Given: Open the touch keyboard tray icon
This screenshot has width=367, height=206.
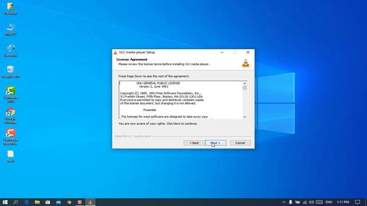Looking at the screenshot, I should (x=319, y=202).
